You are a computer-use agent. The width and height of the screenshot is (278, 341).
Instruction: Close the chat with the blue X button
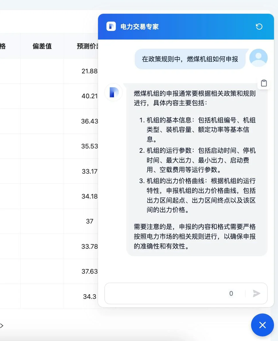(x=262, y=325)
